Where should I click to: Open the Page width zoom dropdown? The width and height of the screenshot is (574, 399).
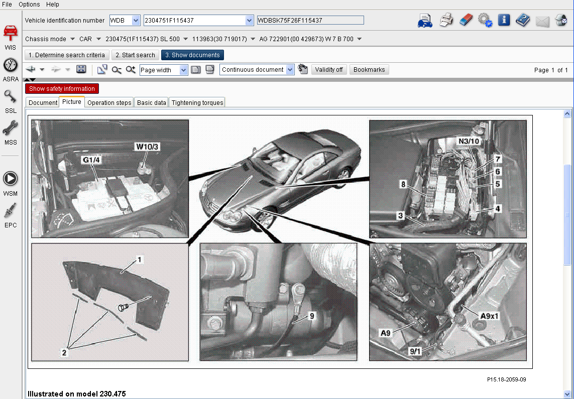pyautogui.click(x=183, y=70)
